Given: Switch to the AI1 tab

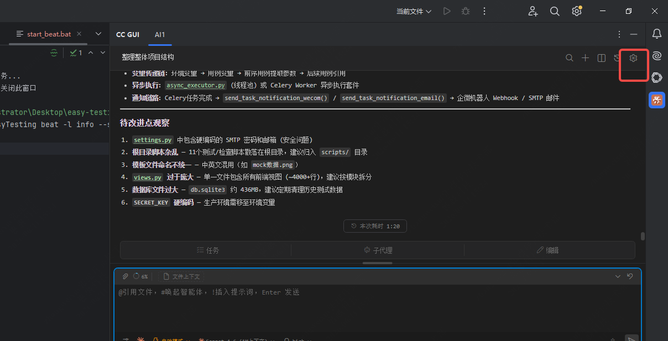Looking at the screenshot, I should [160, 34].
